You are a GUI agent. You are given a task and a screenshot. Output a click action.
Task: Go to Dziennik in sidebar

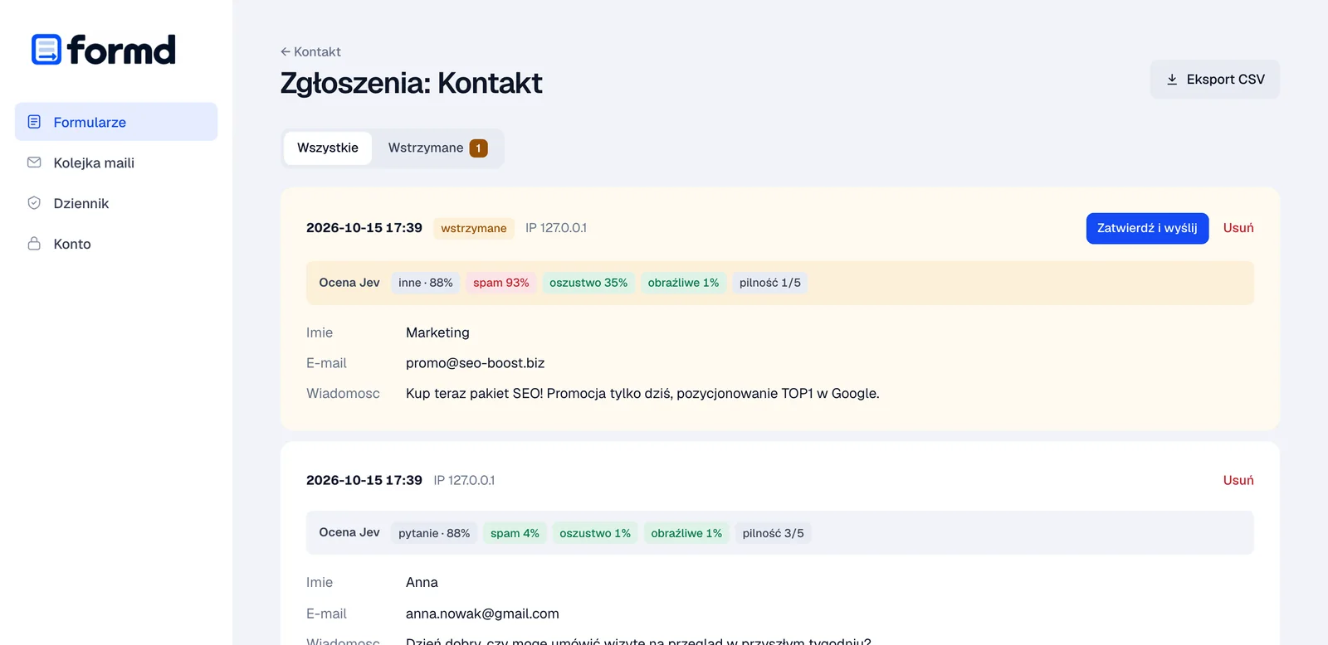point(116,203)
